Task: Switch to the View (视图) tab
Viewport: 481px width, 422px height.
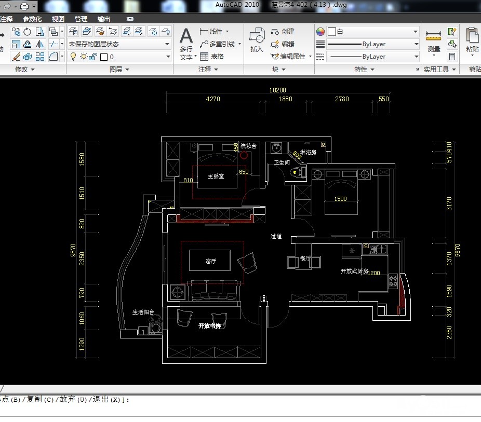Action: [58, 19]
